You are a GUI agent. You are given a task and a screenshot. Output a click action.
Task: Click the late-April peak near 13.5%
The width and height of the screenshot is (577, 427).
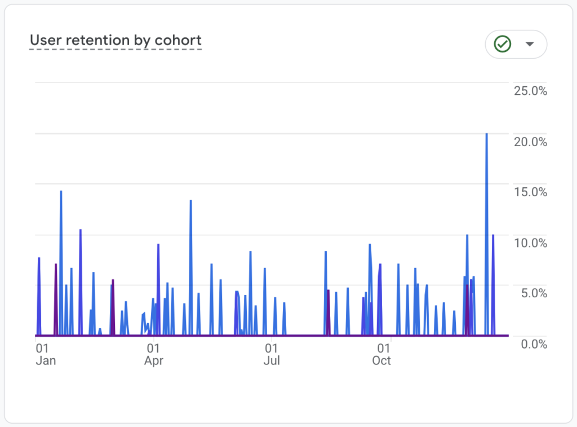pos(190,202)
